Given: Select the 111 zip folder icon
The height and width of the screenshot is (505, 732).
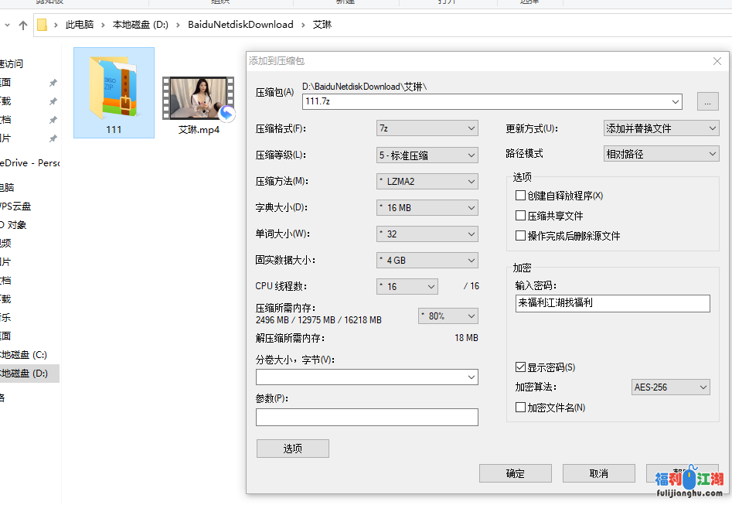Looking at the screenshot, I should (114, 87).
